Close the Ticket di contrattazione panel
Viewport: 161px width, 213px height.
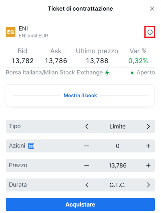tap(152, 9)
